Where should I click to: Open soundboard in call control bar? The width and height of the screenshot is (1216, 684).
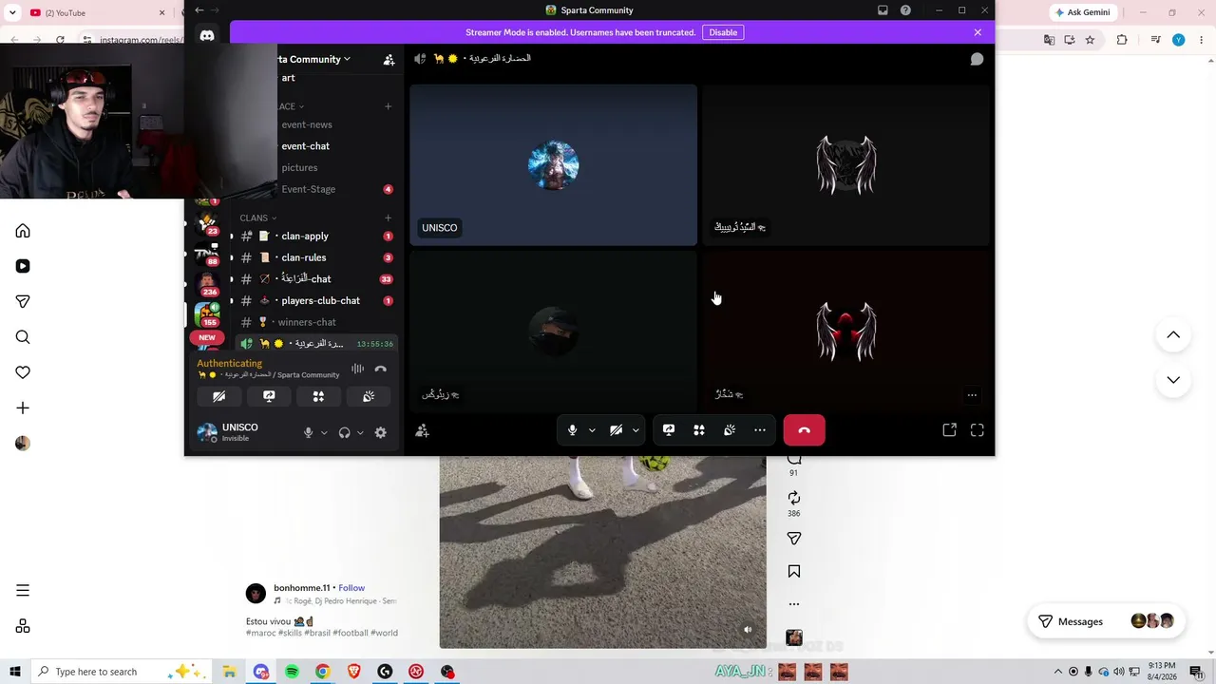click(x=730, y=430)
